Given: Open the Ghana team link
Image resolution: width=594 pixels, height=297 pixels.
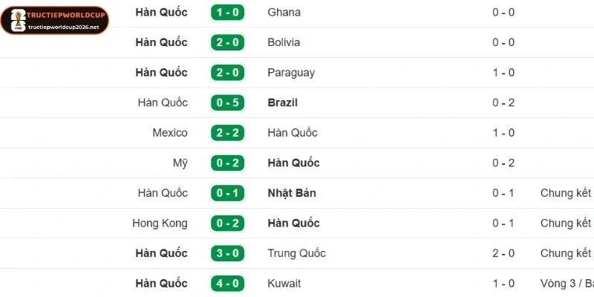Looking at the screenshot, I should pyautogui.click(x=284, y=13).
